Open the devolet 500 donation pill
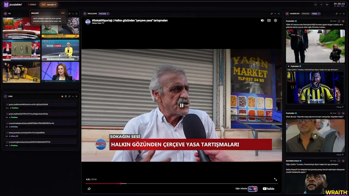The height and width of the screenshot is (196, 349). (x=49, y=5)
